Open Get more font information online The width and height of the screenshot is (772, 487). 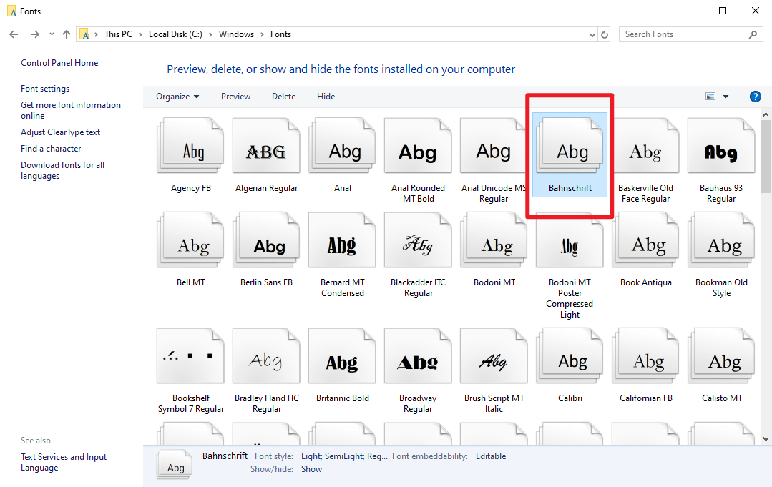tap(70, 110)
